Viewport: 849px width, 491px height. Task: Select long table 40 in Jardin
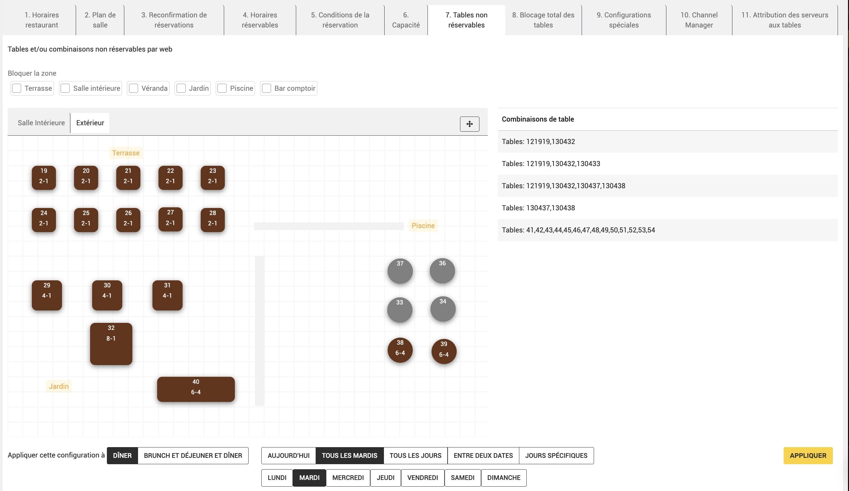click(196, 389)
